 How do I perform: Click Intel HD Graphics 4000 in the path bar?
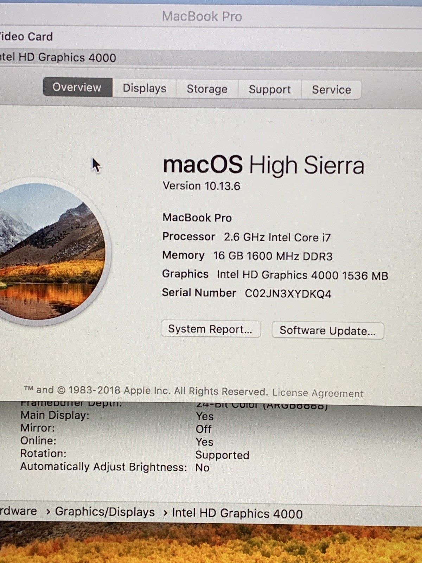237,513
